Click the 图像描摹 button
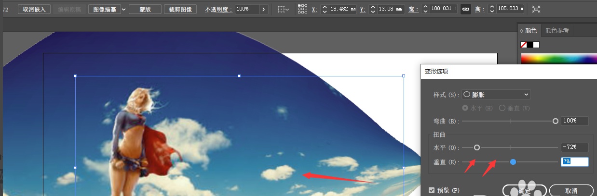597x196 pixels. tap(104, 9)
